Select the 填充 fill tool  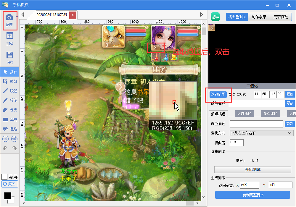pyautogui.click(x=10, y=119)
